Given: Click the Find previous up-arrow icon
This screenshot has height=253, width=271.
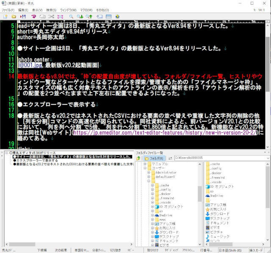Looking at the screenshot, I should click(89, 17).
